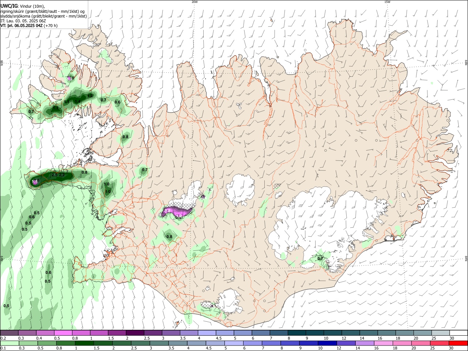Click the palest green rain swatch at 0.1
Image resolution: width=468 pixels, height=351 pixels.
pos(10,343)
